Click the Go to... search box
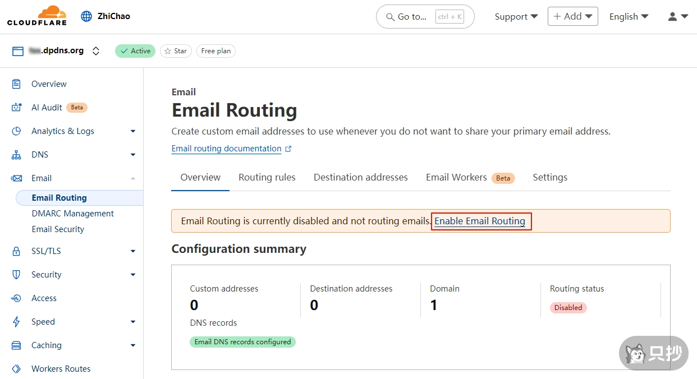This screenshot has width=697, height=379. [x=425, y=17]
